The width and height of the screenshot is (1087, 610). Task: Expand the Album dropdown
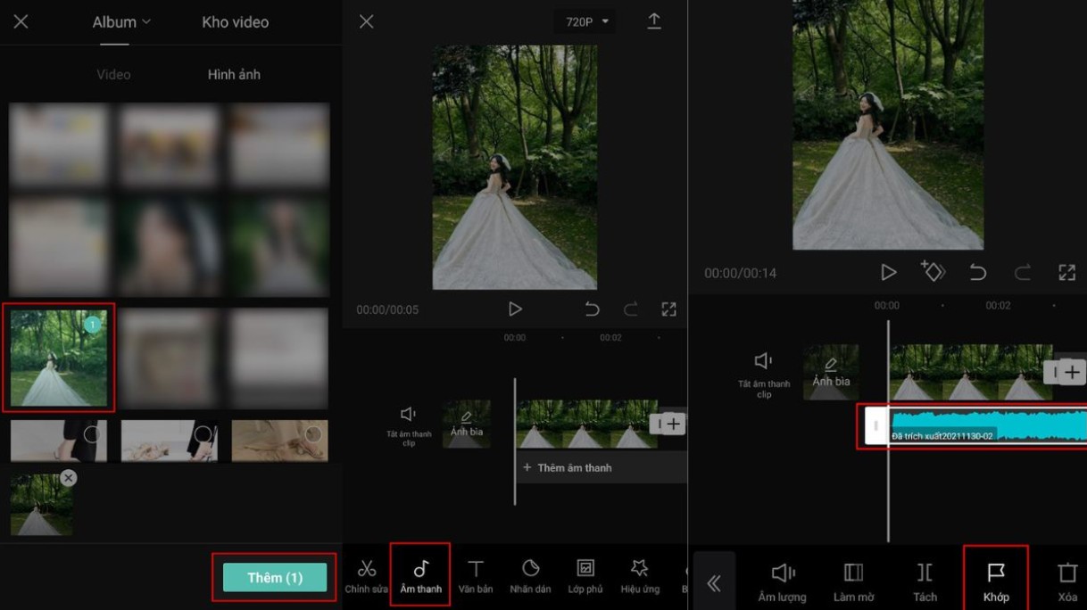(121, 22)
